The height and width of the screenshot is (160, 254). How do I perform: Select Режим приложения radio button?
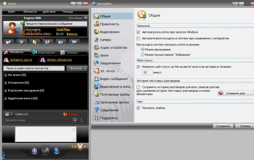143,50
